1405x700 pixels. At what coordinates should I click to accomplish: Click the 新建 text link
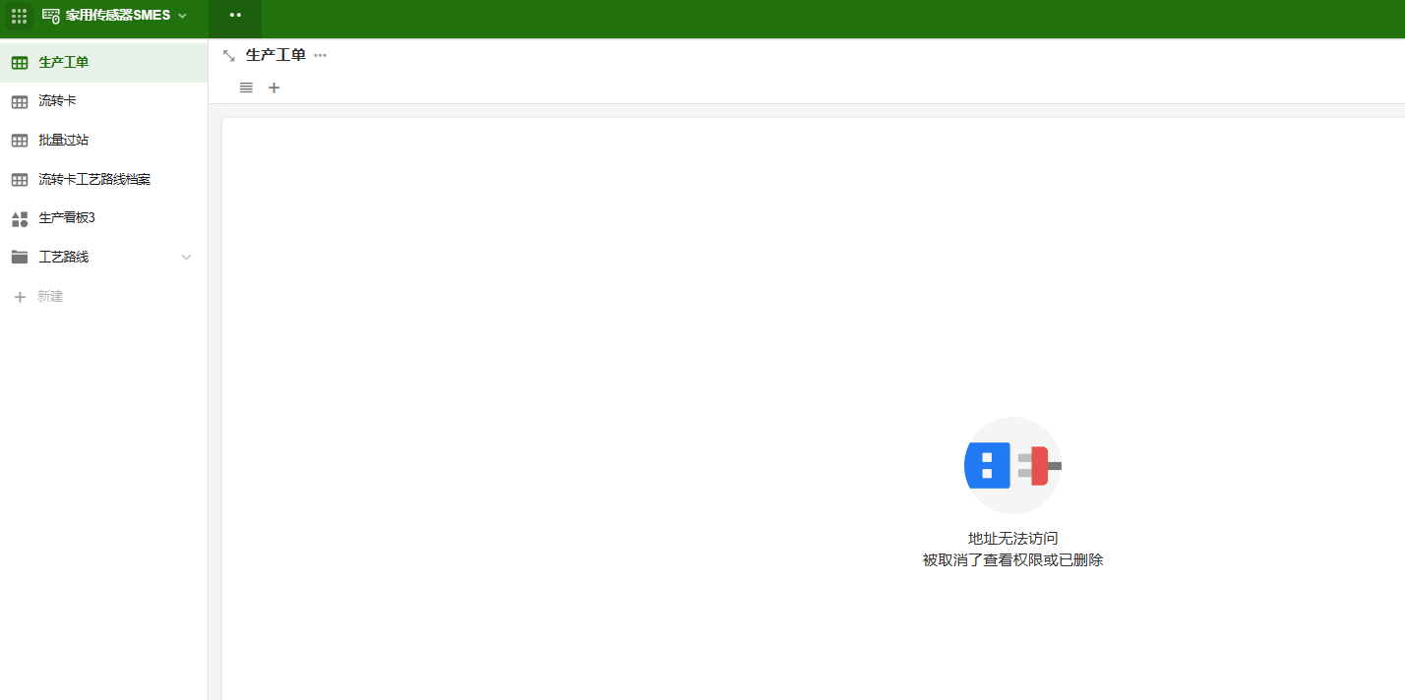click(50, 296)
